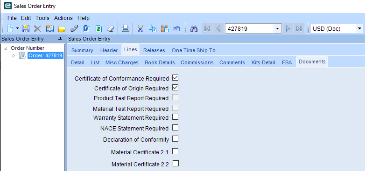This screenshot has height=171, width=365.
Task: Open the File menu
Action: pyautogui.click(x=12, y=18)
